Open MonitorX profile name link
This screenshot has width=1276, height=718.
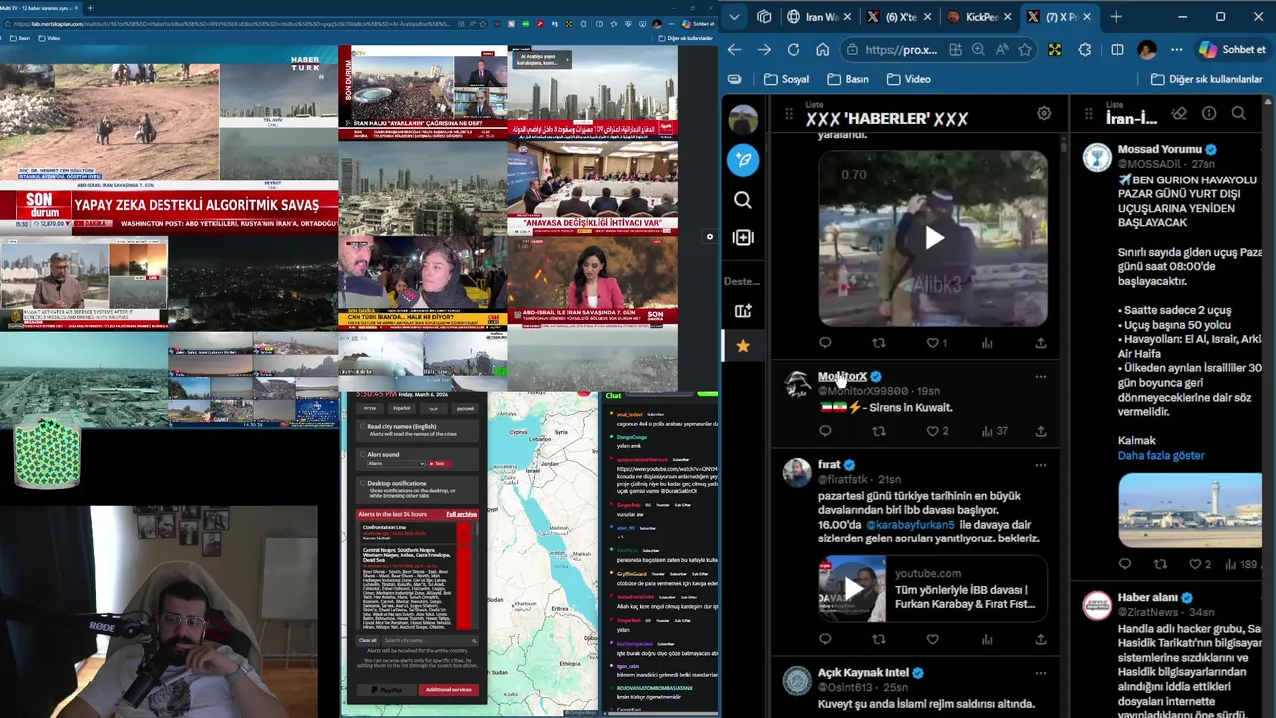click(842, 376)
